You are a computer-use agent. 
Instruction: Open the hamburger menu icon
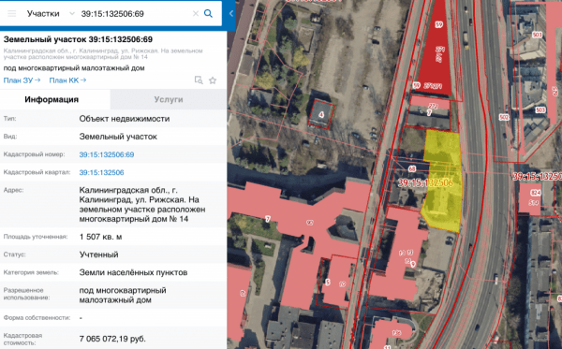point(12,14)
